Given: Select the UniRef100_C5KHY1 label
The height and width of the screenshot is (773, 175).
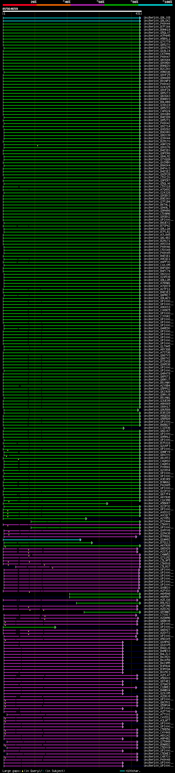Looking at the screenshot, I should point(157,525).
